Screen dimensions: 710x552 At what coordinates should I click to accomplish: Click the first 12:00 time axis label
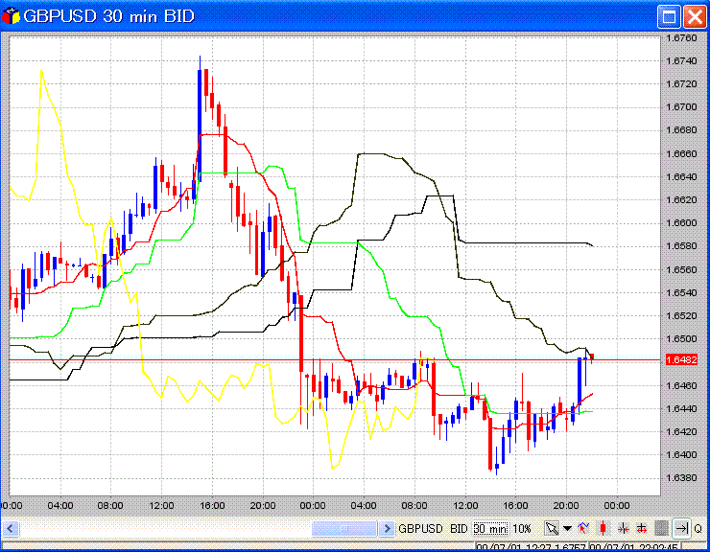[x=161, y=505]
